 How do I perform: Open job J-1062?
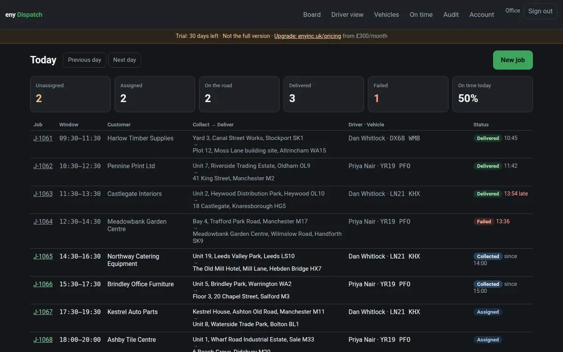[x=43, y=166]
